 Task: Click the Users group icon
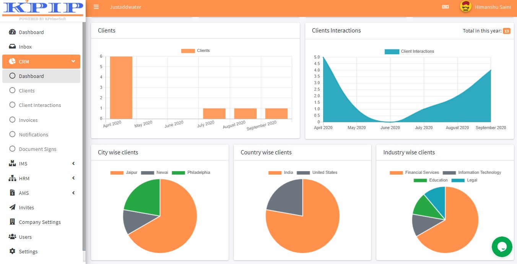click(12, 237)
